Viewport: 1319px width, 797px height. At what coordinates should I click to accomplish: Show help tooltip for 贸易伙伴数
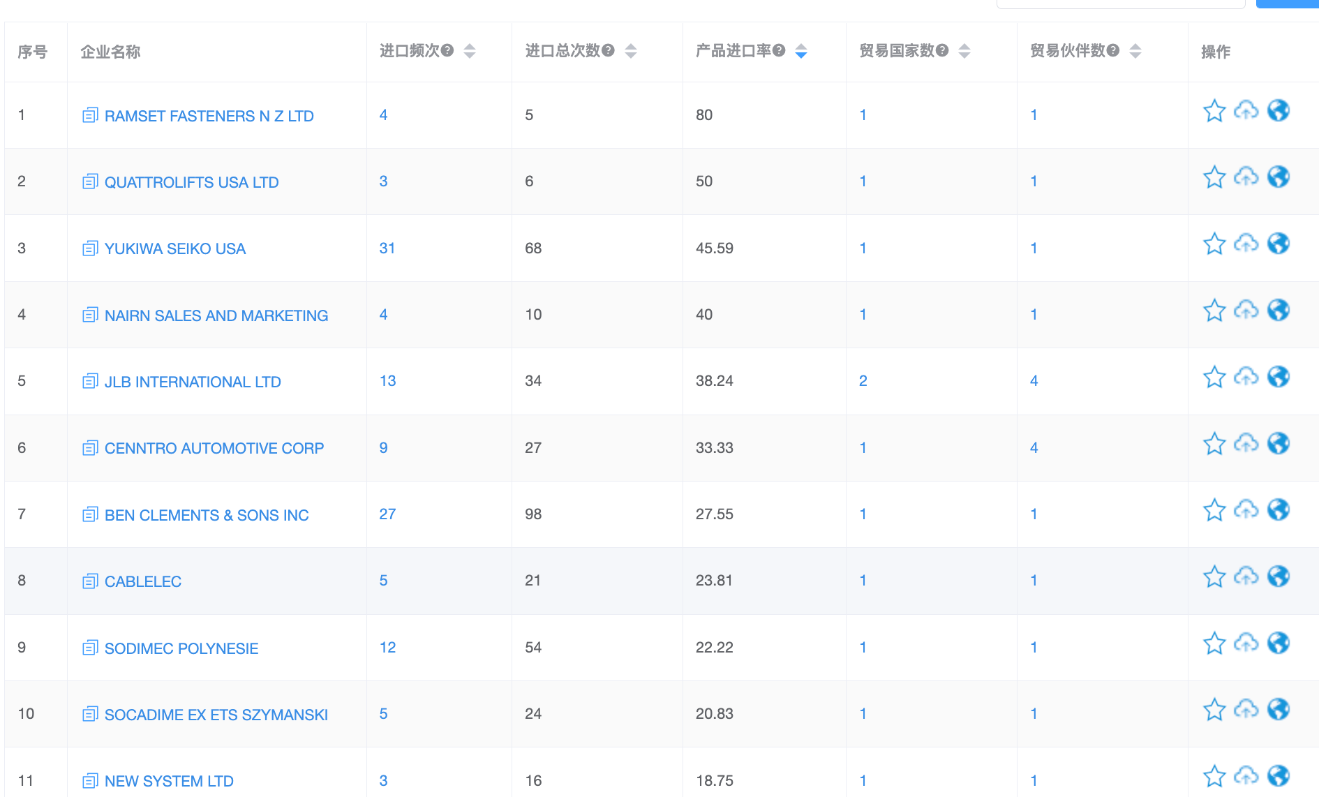(x=1113, y=50)
